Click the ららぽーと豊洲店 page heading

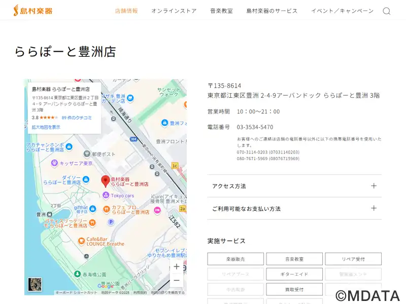point(65,52)
